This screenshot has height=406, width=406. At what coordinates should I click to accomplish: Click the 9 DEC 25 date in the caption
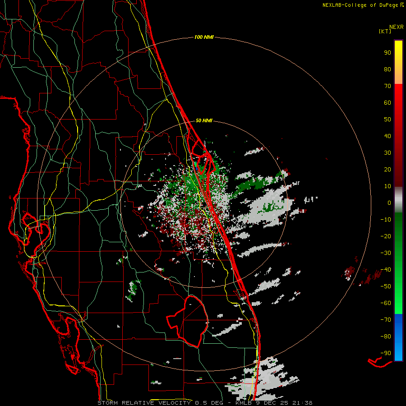pyautogui.click(x=272, y=403)
